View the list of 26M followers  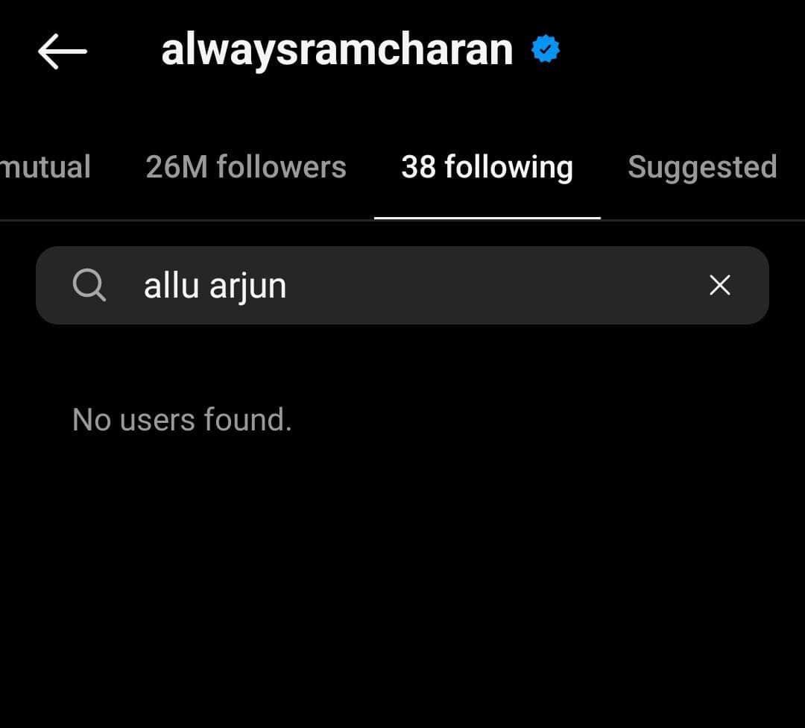[246, 167]
